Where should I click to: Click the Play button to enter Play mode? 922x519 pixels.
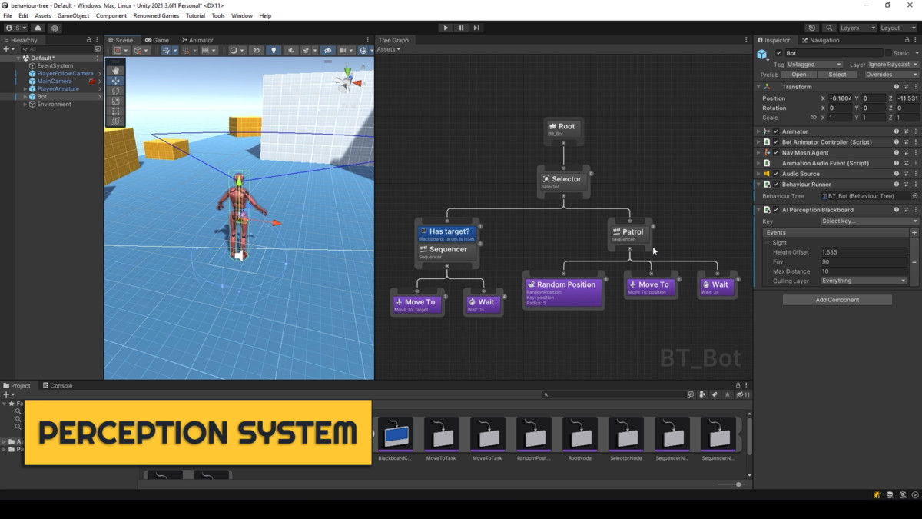pos(446,27)
